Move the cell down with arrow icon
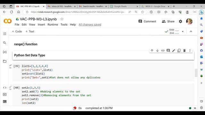The width and height of the screenshot is (205, 115). point(157,50)
